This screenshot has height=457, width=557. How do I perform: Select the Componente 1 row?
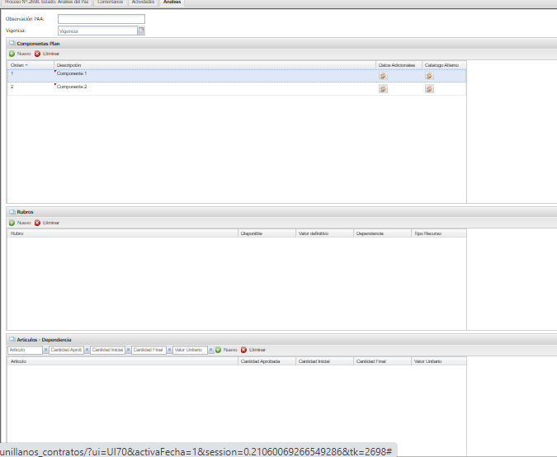[165, 75]
